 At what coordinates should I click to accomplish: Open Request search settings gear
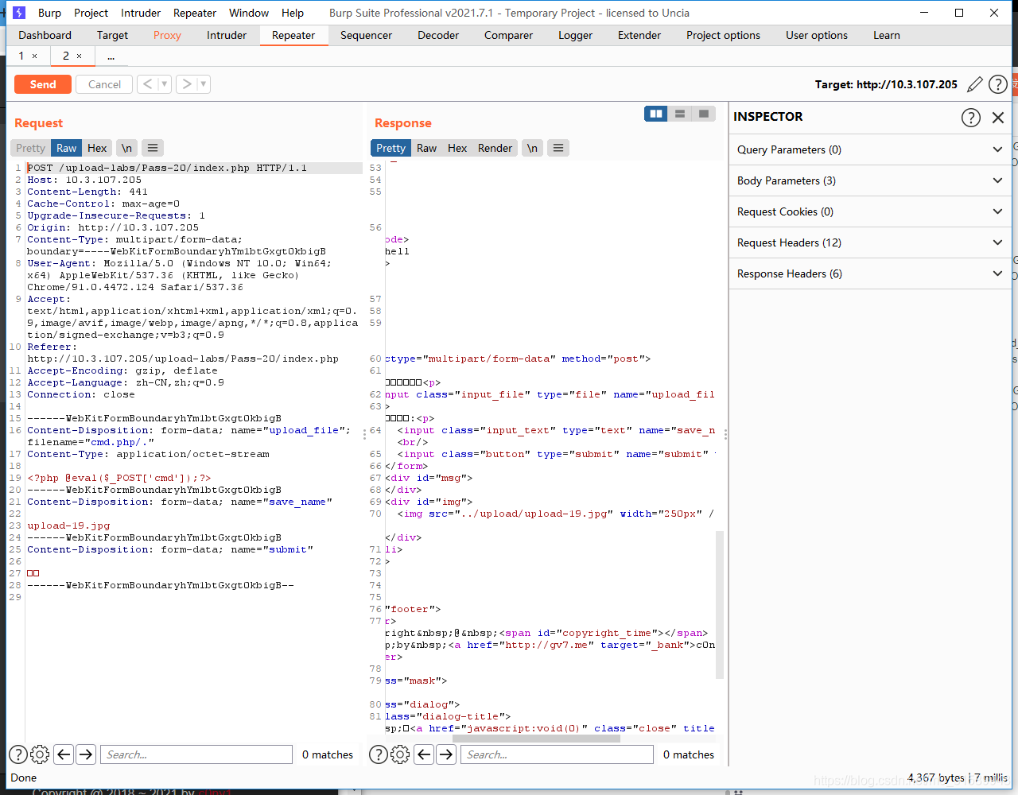(40, 754)
